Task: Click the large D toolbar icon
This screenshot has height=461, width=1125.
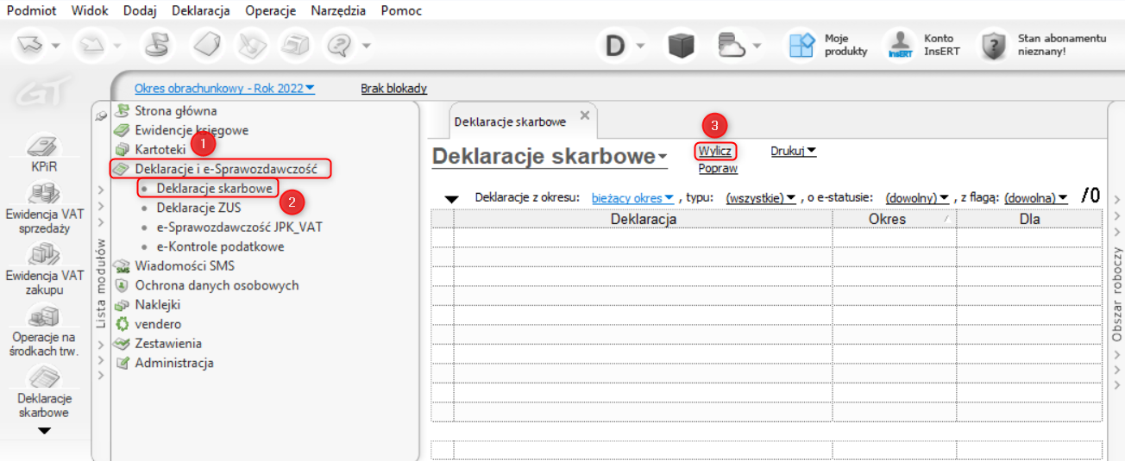Action: [x=615, y=46]
